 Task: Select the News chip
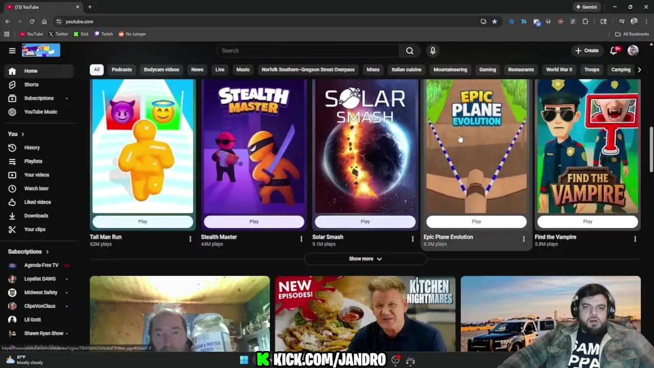point(197,70)
